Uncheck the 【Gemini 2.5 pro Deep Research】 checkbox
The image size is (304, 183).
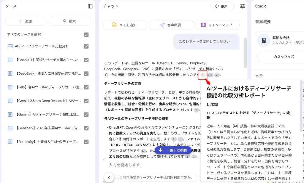tap(86, 101)
